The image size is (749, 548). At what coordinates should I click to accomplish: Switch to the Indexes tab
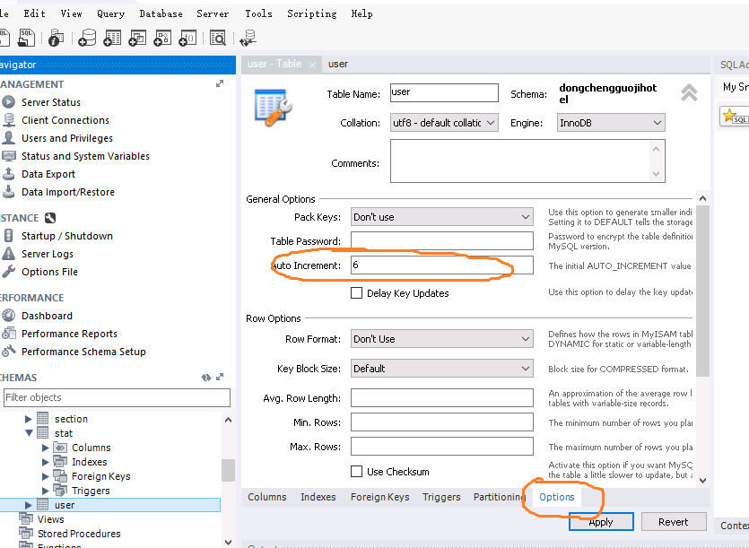tap(318, 497)
